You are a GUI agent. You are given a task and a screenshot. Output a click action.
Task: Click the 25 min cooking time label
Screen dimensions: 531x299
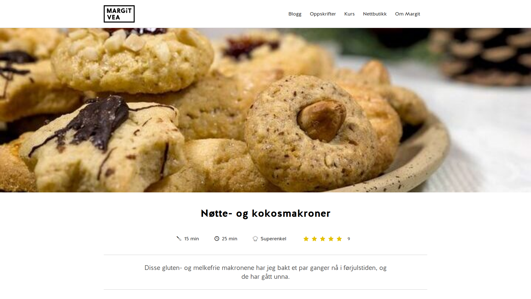coord(230,239)
